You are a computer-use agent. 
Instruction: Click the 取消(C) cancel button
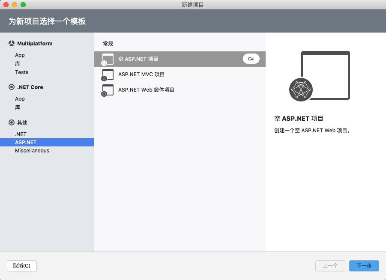tap(22, 266)
